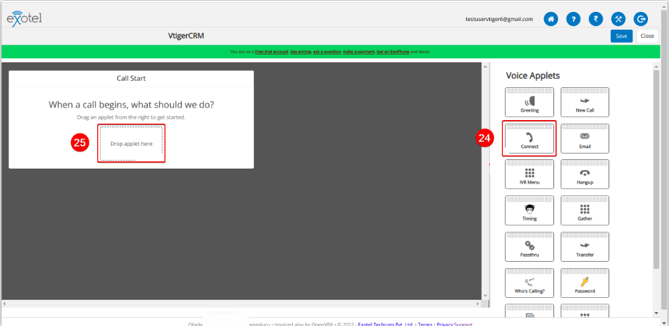Click the applets panel scrollbar down arrow
Viewport: 669px width, 326px height.
(657, 313)
